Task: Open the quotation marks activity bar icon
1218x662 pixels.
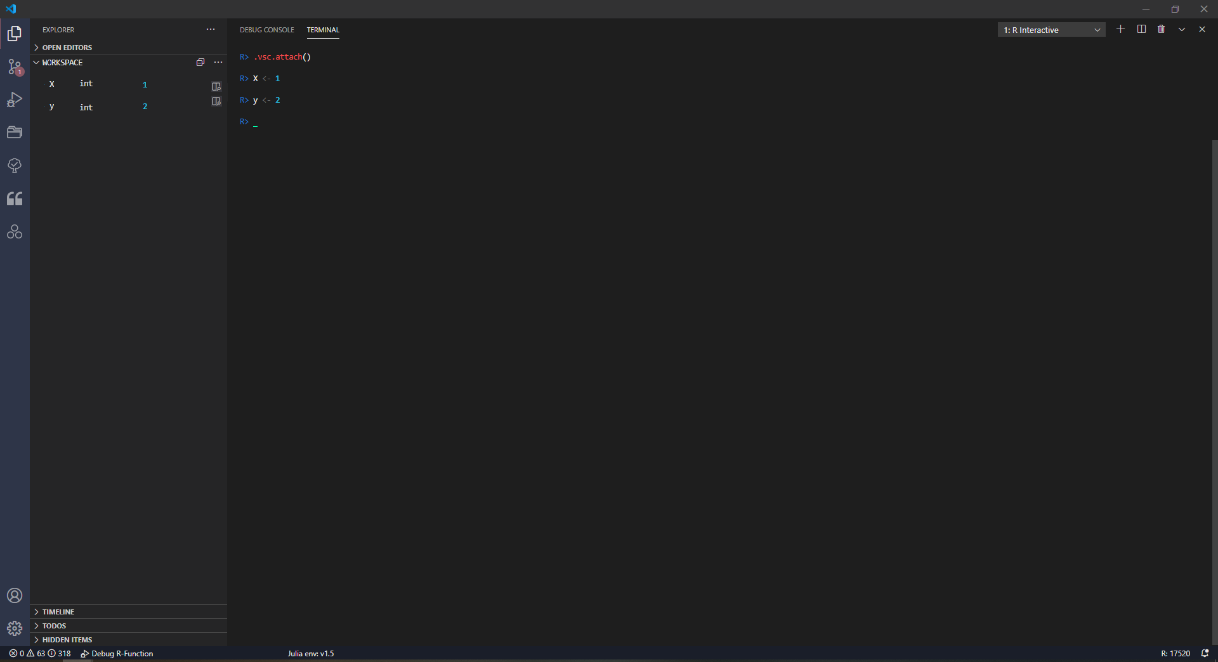Action: point(15,198)
